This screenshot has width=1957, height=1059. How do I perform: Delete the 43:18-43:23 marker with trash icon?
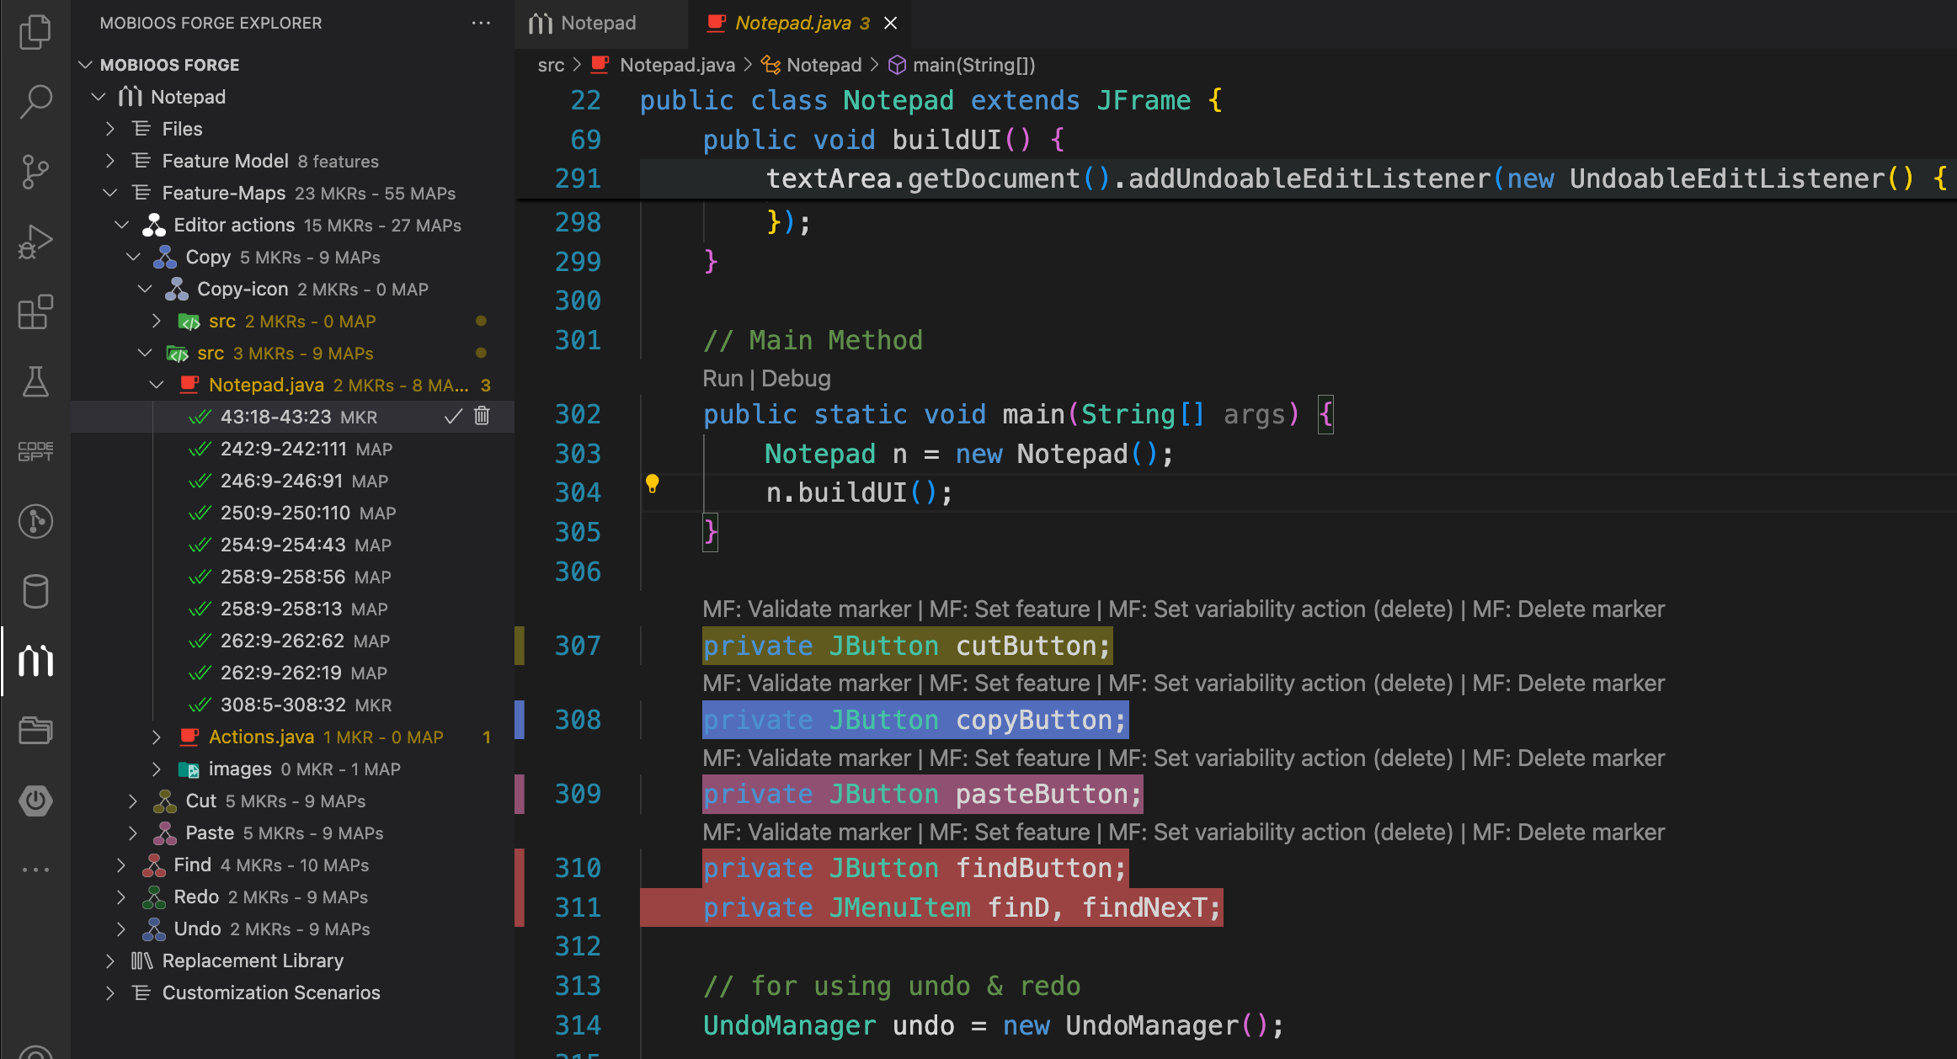click(482, 416)
